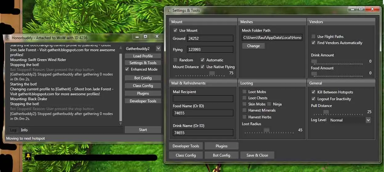
Task: Open Class Config in Honorbuddy window
Action: point(143,85)
